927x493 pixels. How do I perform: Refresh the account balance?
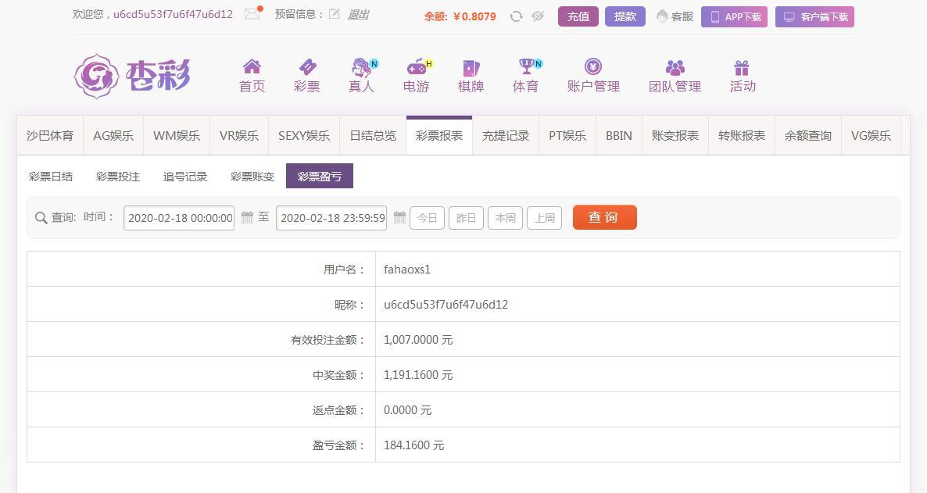(516, 16)
